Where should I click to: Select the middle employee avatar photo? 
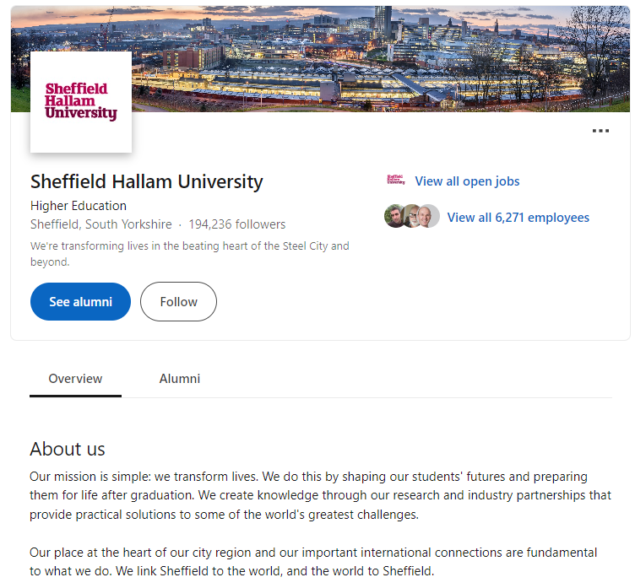coord(412,217)
